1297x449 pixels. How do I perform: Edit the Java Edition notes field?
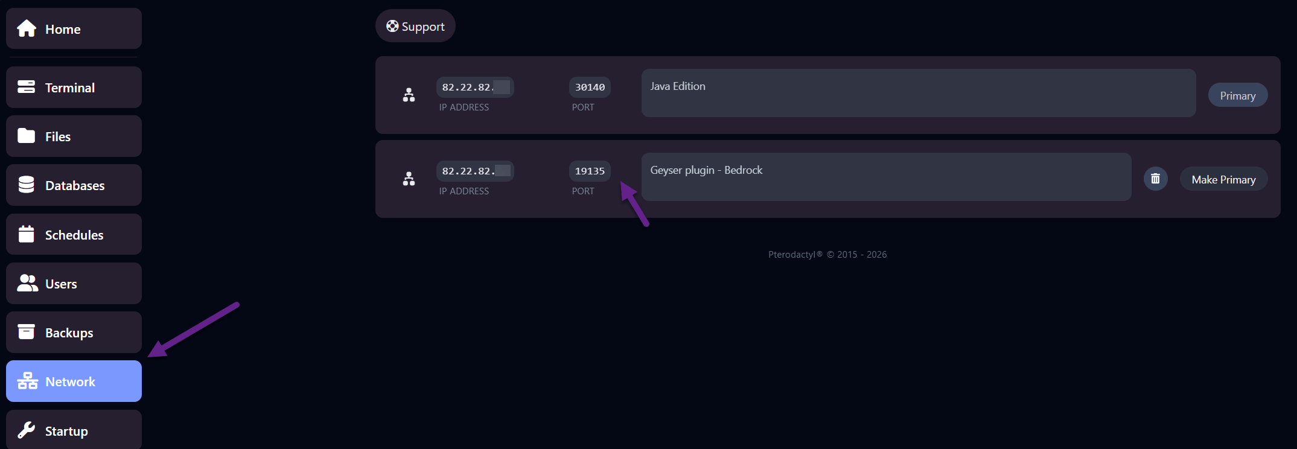pyautogui.click(x=917, y=93)
